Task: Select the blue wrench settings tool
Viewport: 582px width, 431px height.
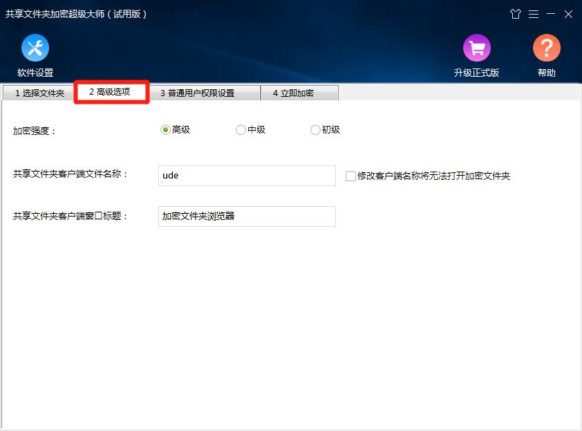Action: (35, 48)
